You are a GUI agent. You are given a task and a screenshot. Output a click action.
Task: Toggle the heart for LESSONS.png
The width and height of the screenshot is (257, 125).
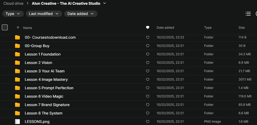pyautogui.click(x=148, y=122)
